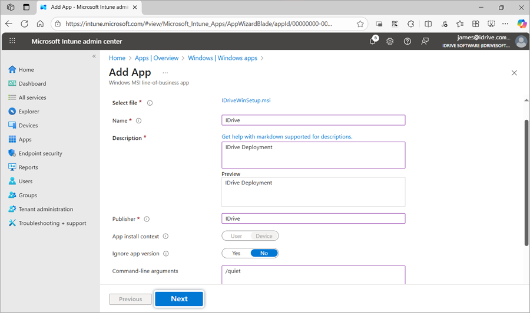The height and width of the screenshot is (313, 530).
Task: Open Devices in the left menu
Action: click(x=28, y=126)
